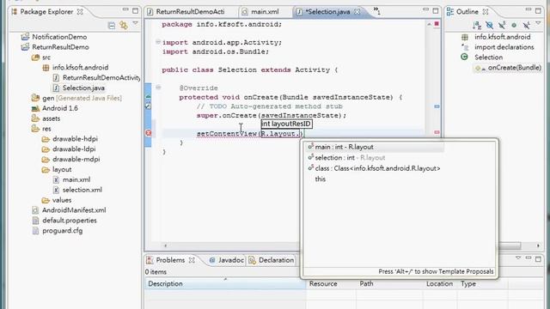This screenshot has width=550, height=309.
Task: Toggle Hide Local Types in Outline toolbar
Action: click(526, 25)
